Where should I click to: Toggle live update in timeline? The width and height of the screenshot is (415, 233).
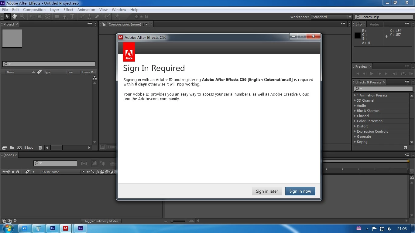(x=94, y=163)
